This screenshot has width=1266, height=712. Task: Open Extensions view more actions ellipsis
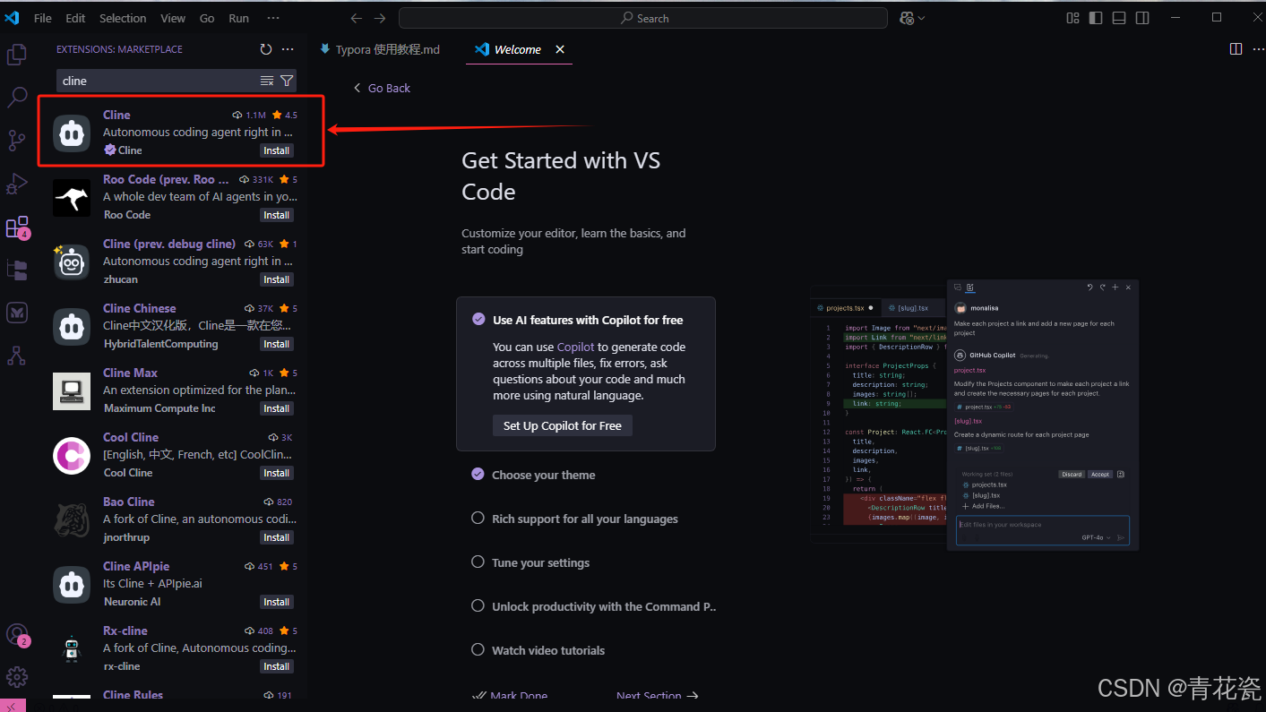pyautogui.click(x=288, y=49)
